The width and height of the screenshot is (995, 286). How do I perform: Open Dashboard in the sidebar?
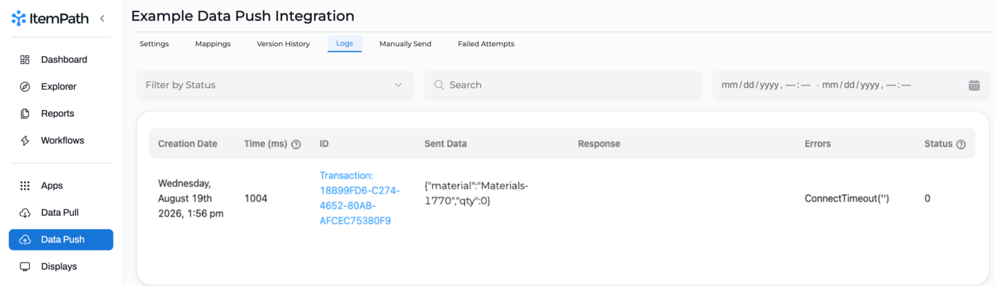[60, 60]
